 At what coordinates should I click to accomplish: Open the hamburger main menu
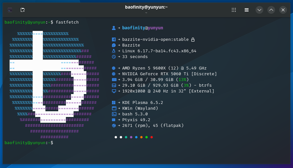[247, 10]
